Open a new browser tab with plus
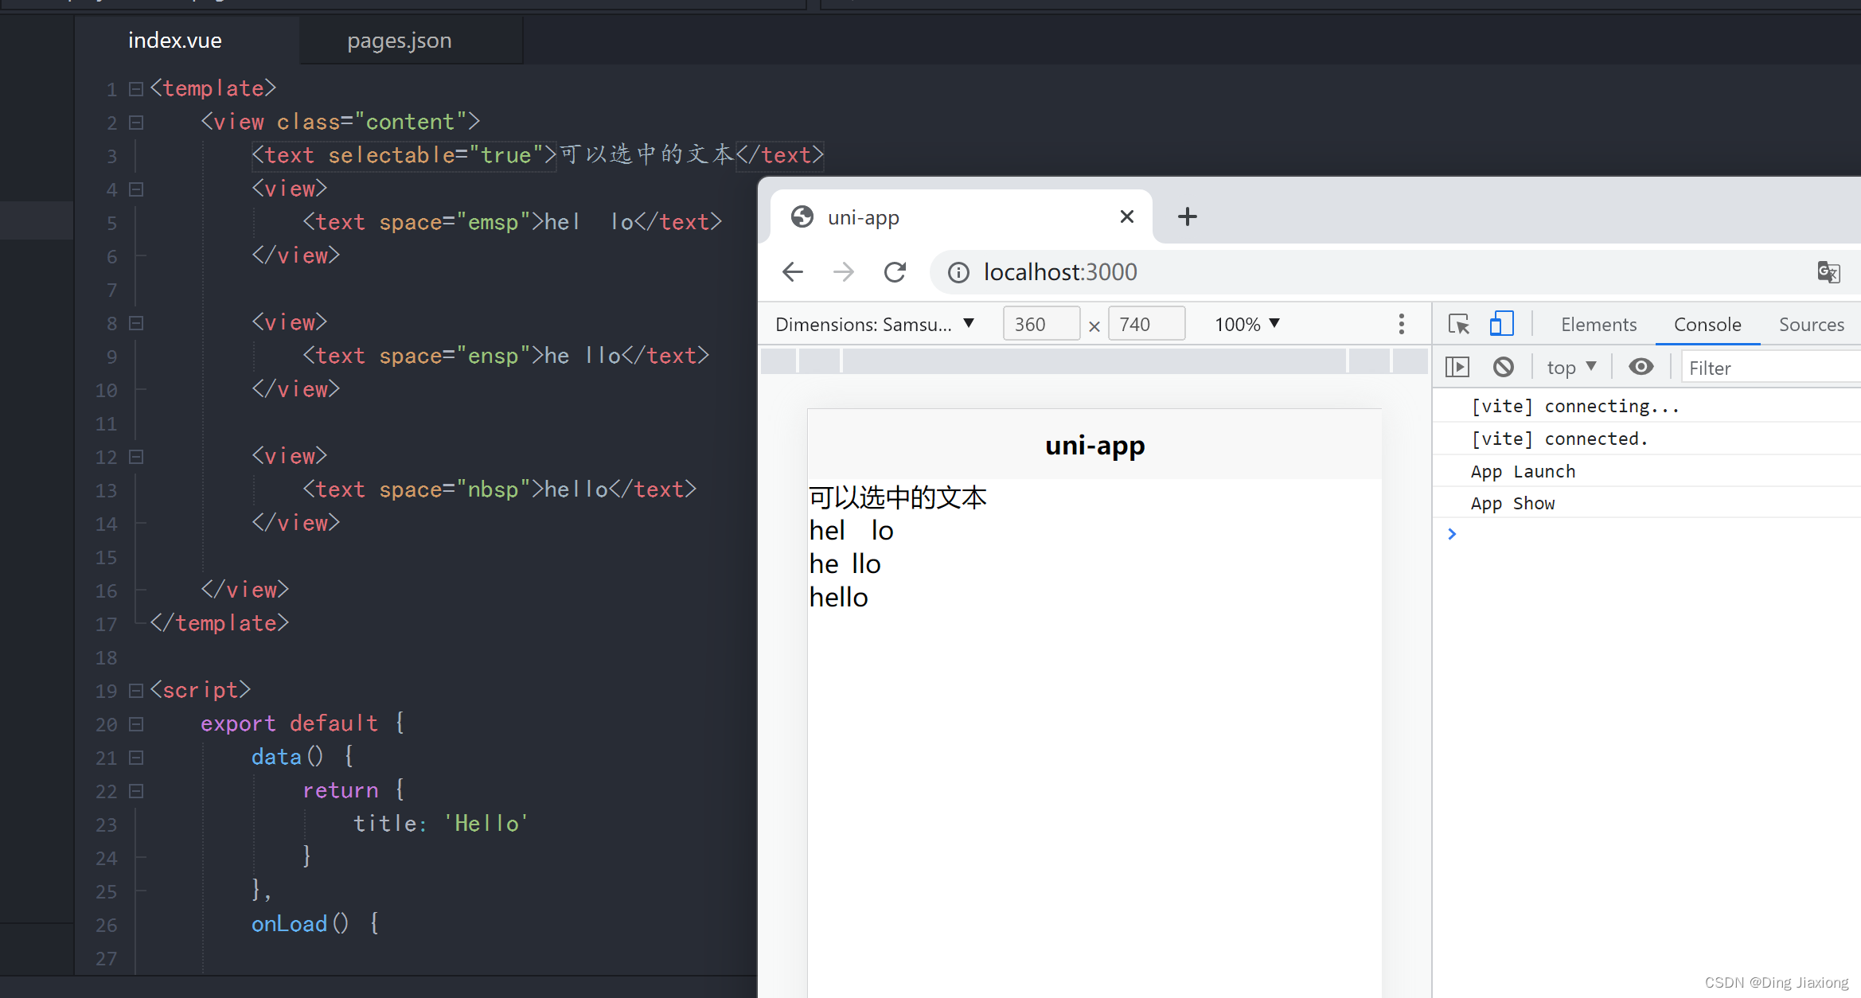 pyautogui.click(x=1187, y=216)
